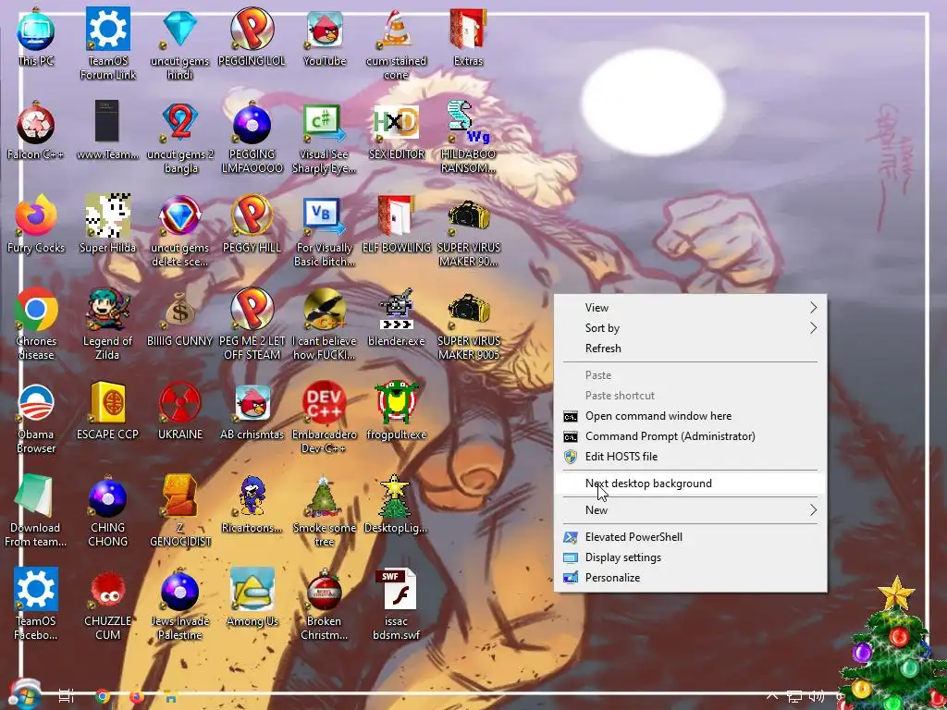Open the Start menu orb
Viewport: 947px width, 710px height.
(25, 694)
